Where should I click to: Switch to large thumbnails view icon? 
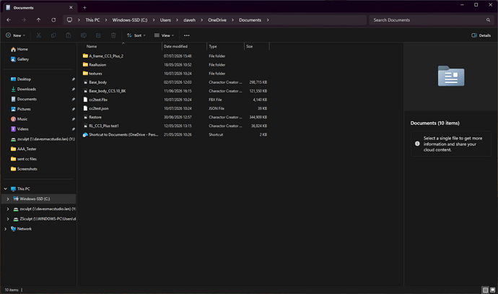pyautogui.click(x=493, y=290)
